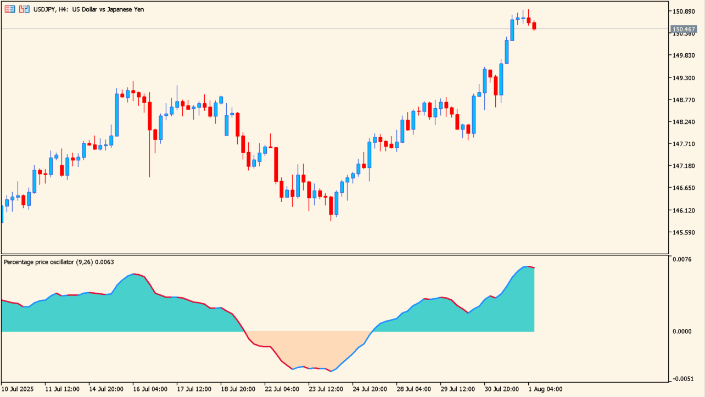
Task: Toggle the one-click trading panel icon
Action: (x=24, y=9)
